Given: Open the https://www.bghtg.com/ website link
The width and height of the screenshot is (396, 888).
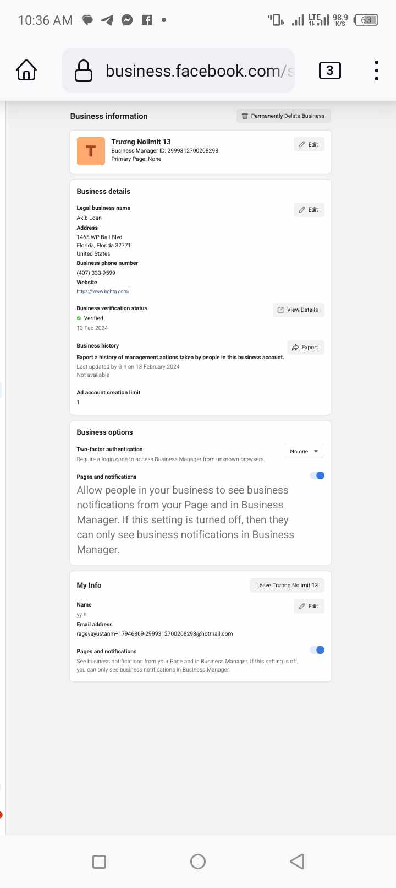Looking at the screenshot, I should point(103,291).
